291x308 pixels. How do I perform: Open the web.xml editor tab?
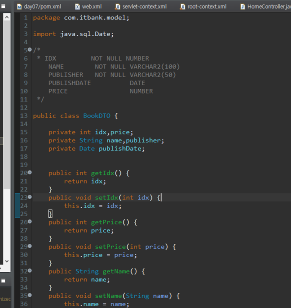point(89,7)
